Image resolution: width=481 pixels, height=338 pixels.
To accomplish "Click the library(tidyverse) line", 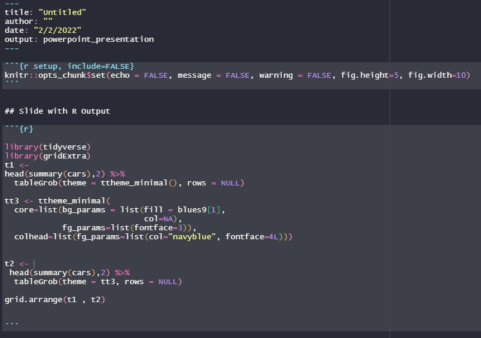I will tap(47, 147).
